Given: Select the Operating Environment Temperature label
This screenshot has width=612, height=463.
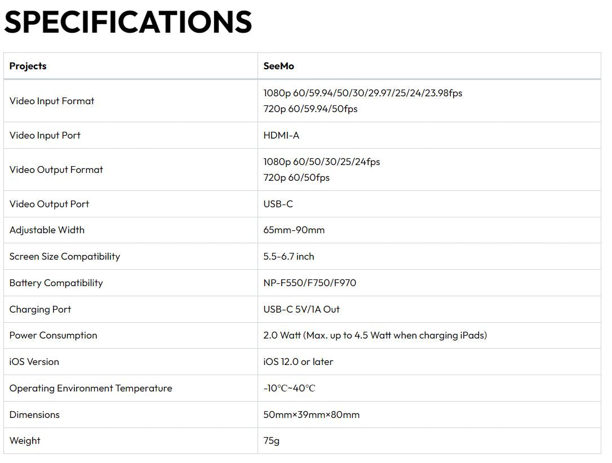Looking at the screenshot, I should coord(91,388).
